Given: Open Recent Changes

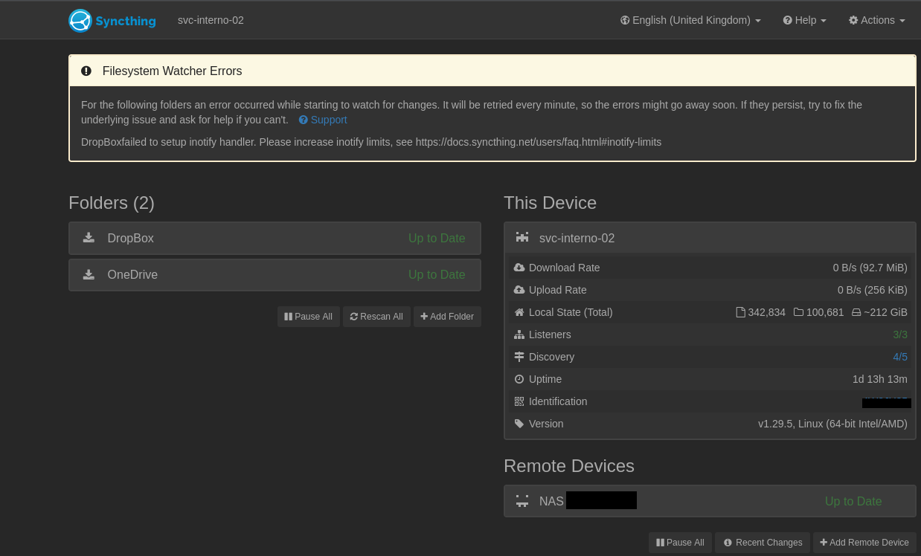Looking at the screenshot, I should (763, 543).
